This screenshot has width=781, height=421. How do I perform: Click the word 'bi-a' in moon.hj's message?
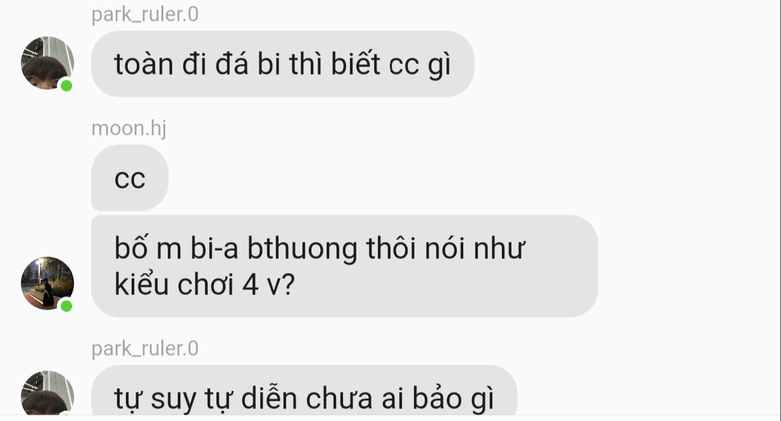click(215, 249)
